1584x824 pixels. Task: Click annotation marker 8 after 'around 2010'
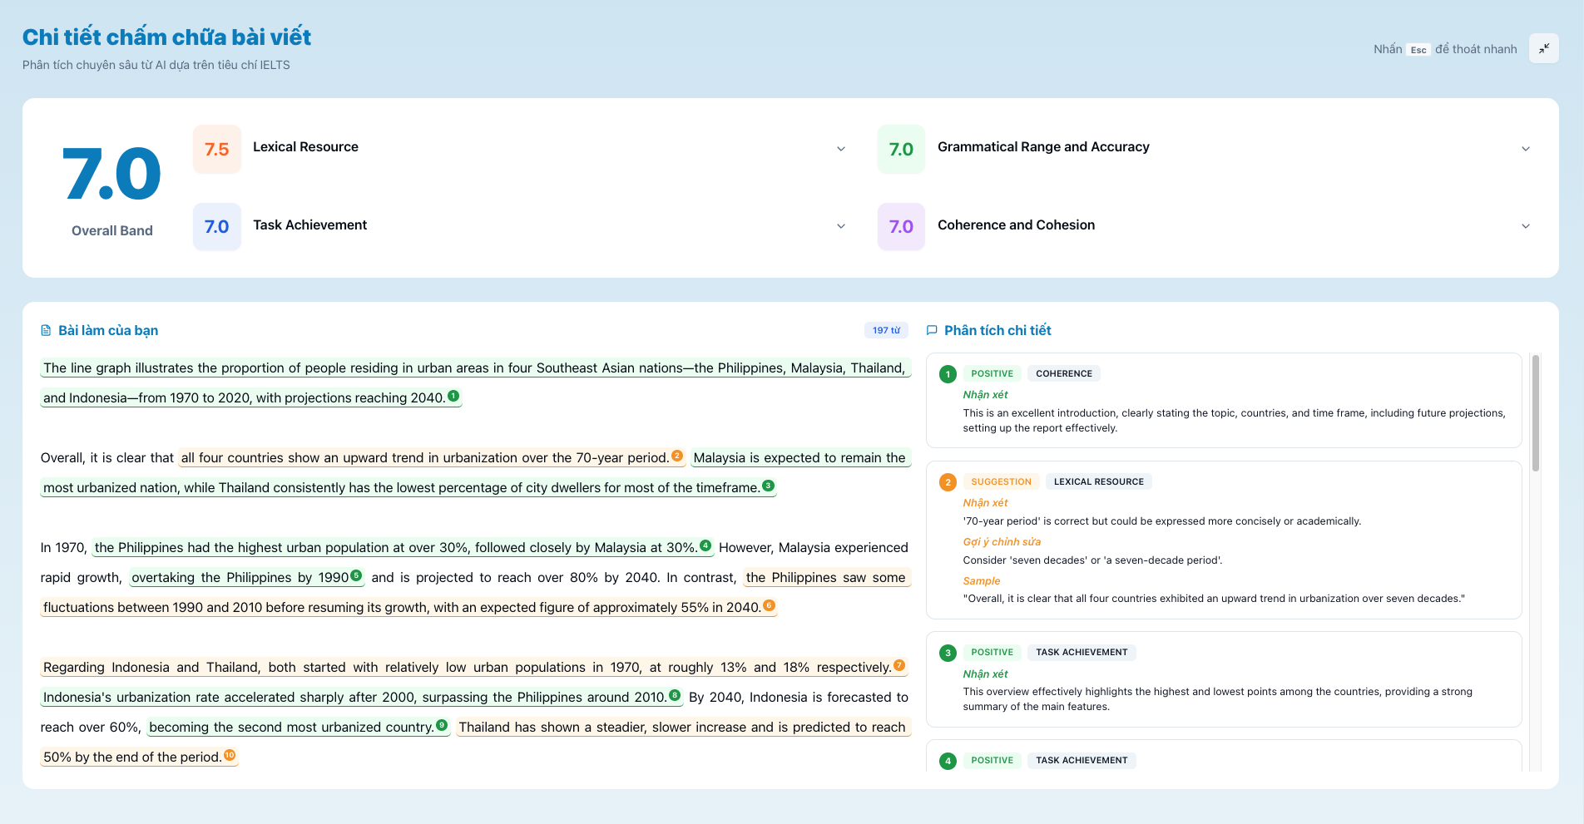675,695
